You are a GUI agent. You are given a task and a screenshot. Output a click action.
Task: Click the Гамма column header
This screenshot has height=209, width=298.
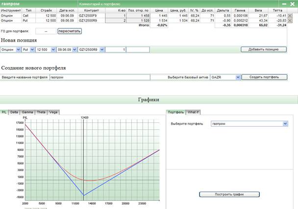click(x=240, y=10)
